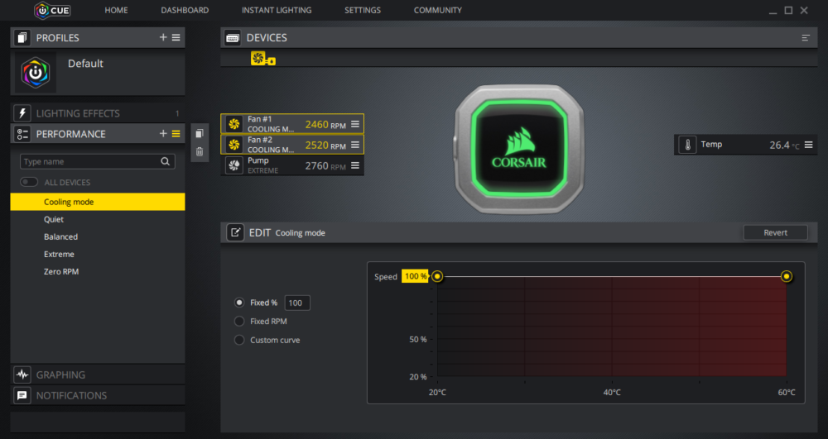Open the Pump options menu

(355, 165)
